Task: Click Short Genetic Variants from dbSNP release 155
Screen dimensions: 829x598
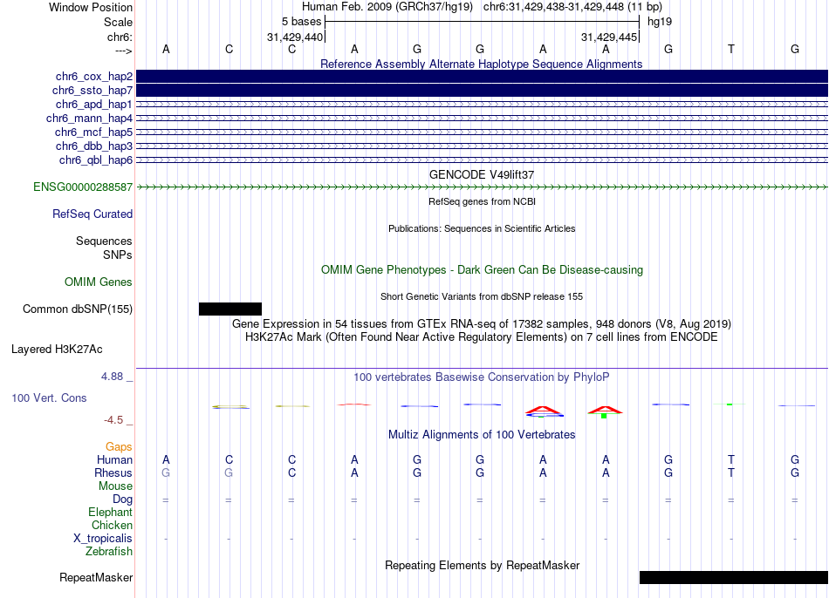Action: (482, 296)
